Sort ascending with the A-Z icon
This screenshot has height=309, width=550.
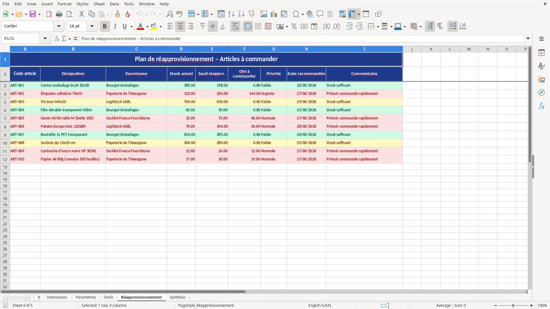pyautogui.click(x=231, y=14)
